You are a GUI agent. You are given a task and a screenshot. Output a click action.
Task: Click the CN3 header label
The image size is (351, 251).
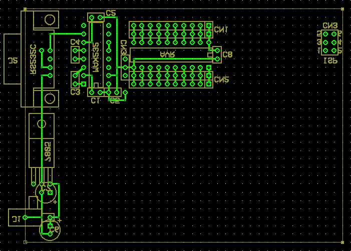pyautogui.click(x=330, y=25)
